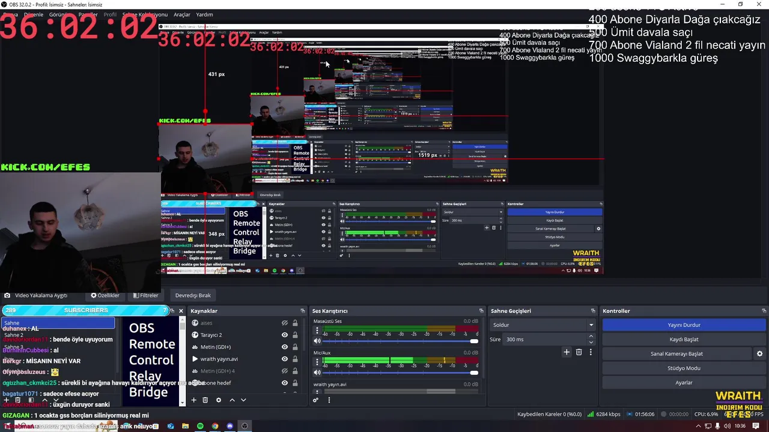Move selected source up in Kaynaklar
The height and width of the screenshot is (432, 769).
[232, 400]
